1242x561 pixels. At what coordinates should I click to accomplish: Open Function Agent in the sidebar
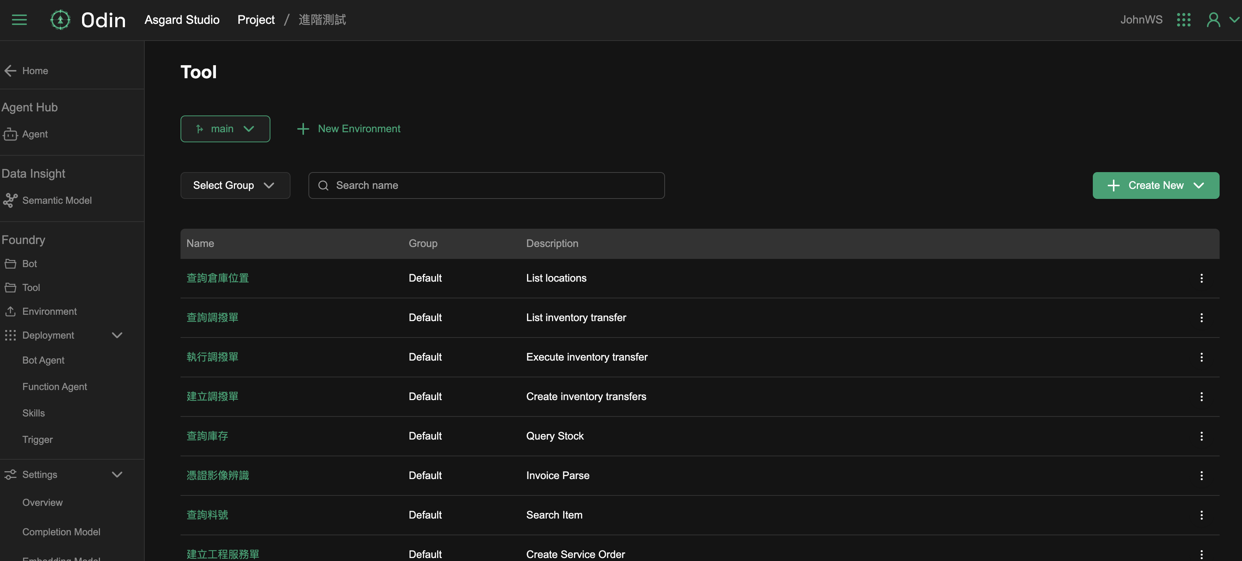tap(54, 387)
